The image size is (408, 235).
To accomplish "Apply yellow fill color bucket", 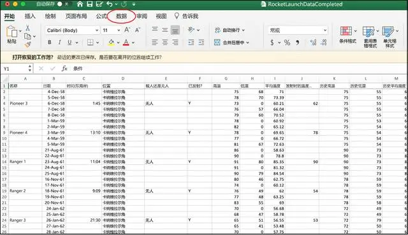I will pyautogui.click(x=112, y=43).
